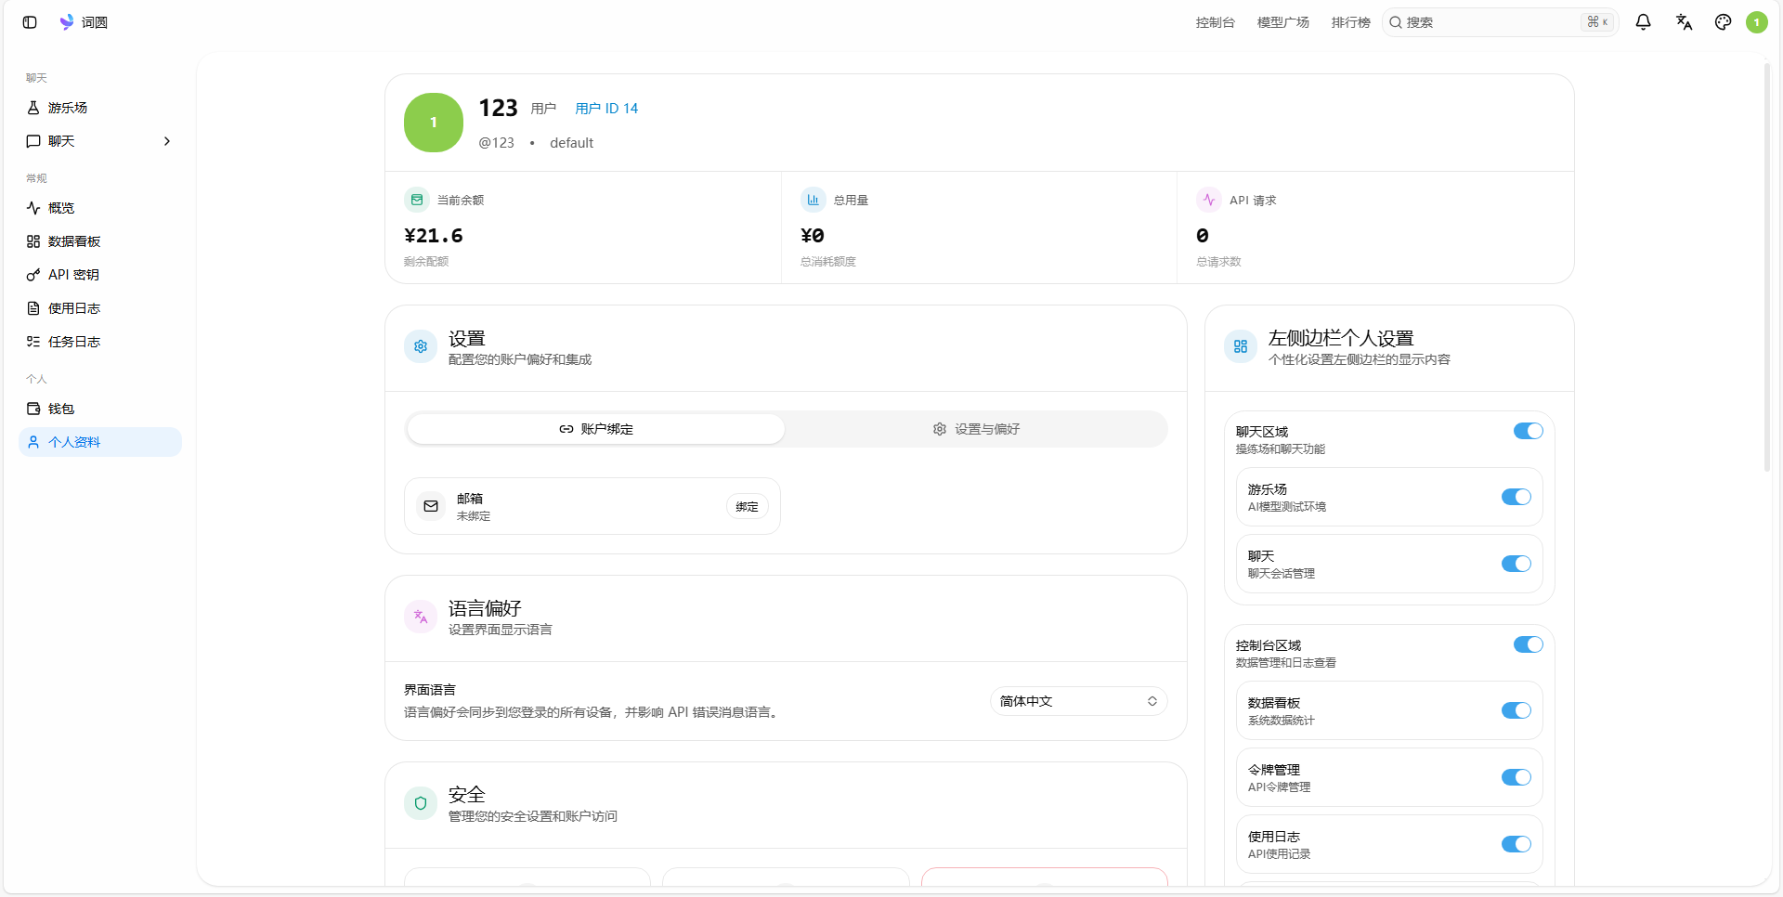Click the 使用日志 document icon in sidebar
The height and width of the screenshot is (897, 1783).
coord(33,308)
